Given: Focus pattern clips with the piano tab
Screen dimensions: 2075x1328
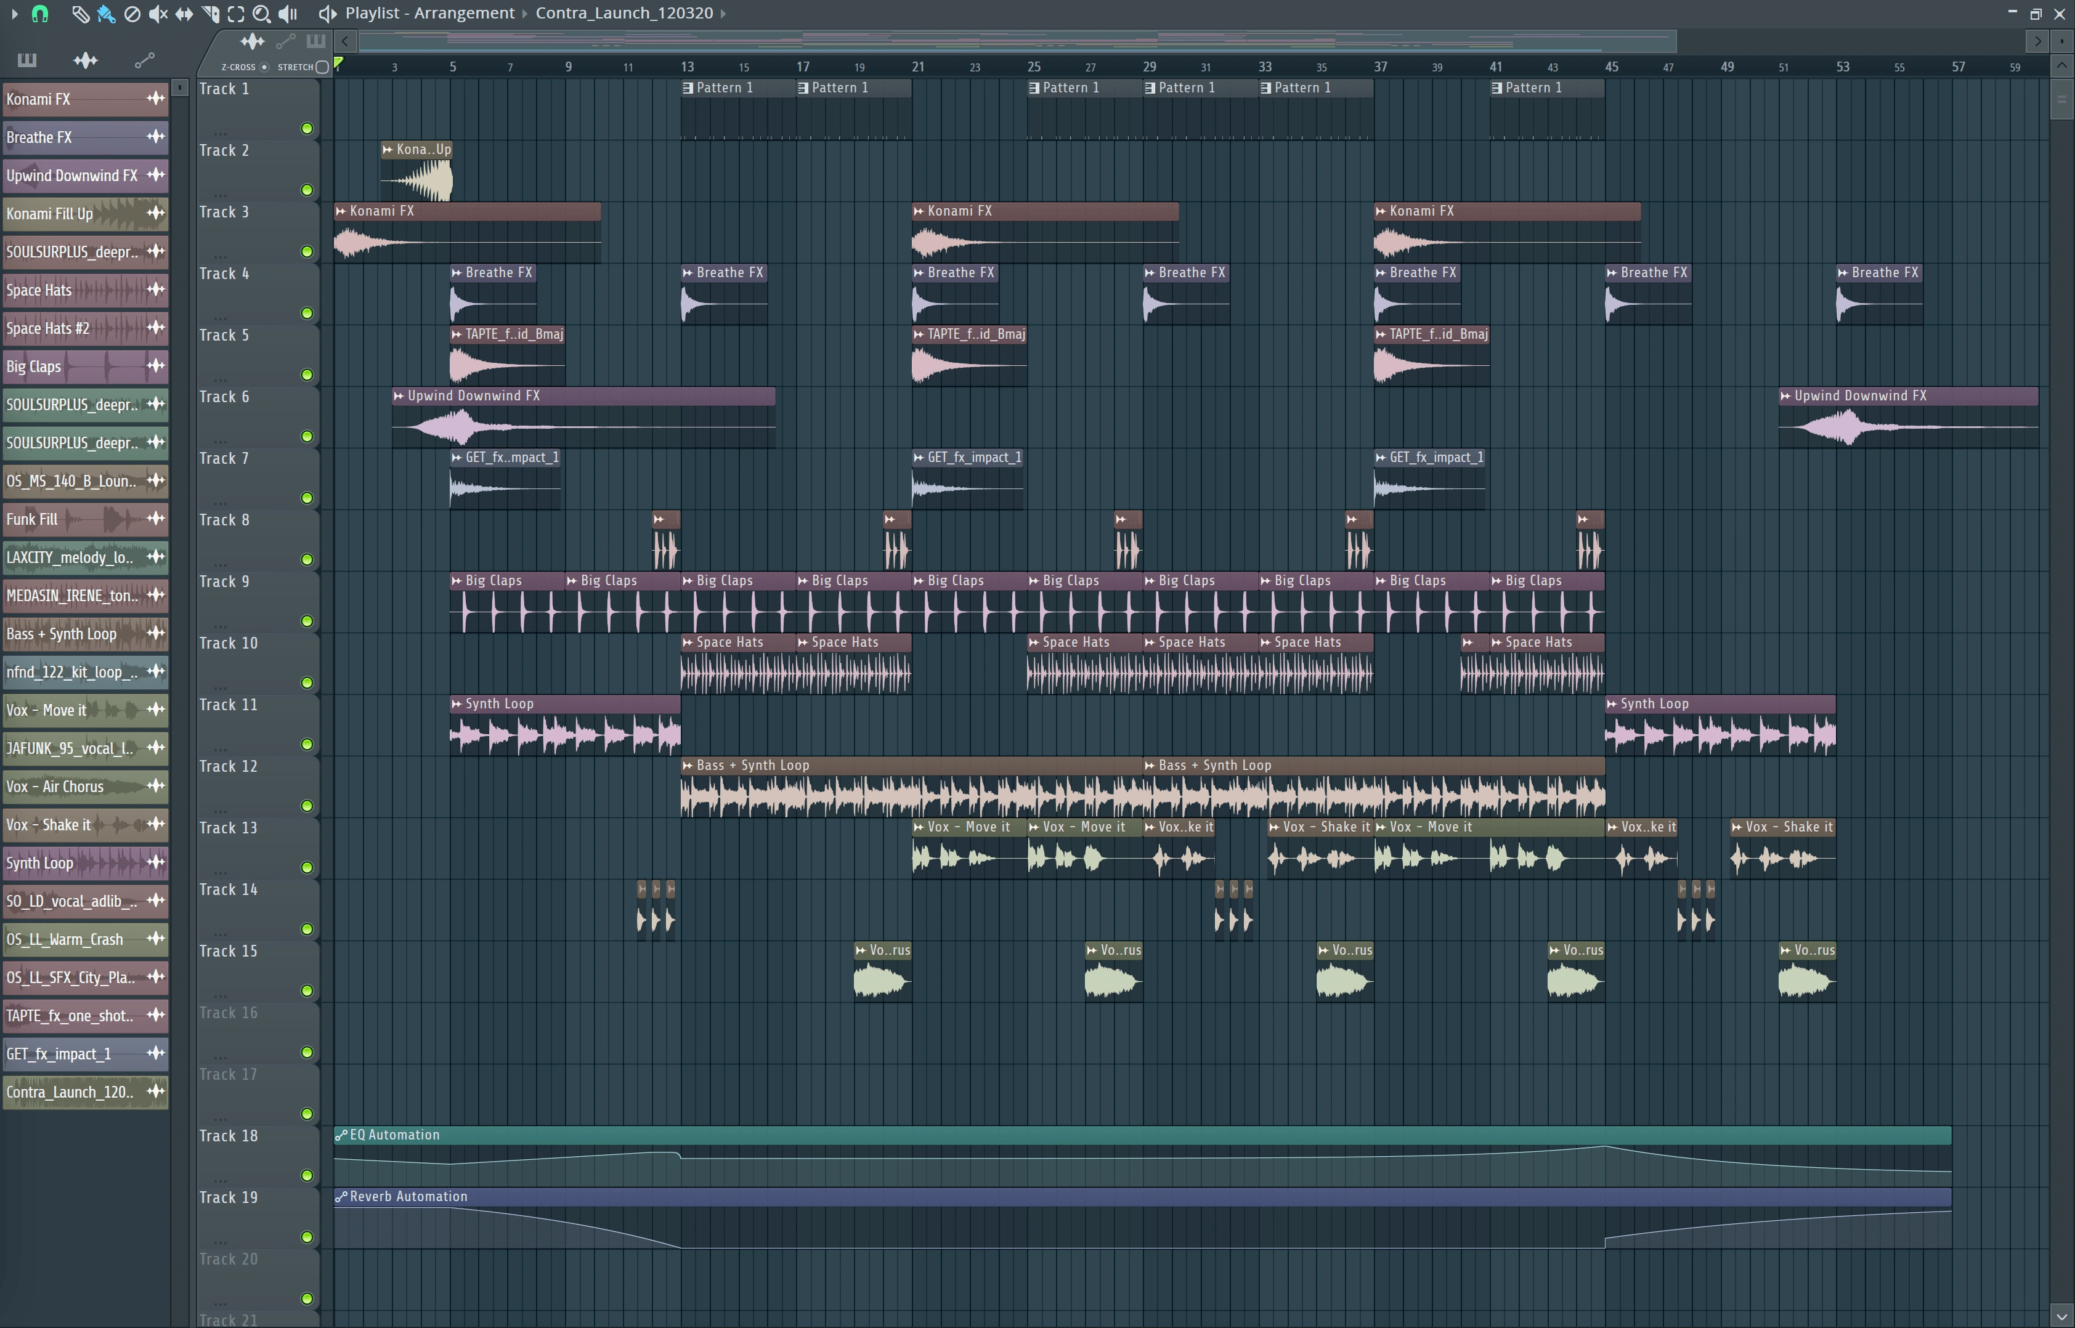Looking at the screenshot, I should pos(315,41).
